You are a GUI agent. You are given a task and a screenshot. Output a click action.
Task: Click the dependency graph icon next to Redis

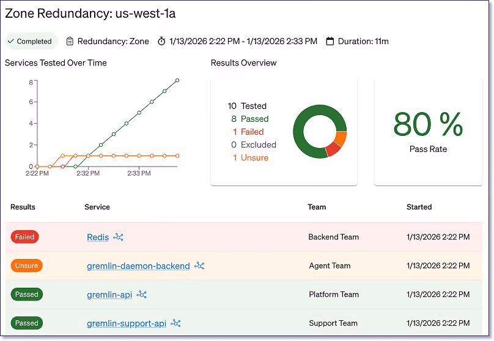(x=118, y=237)
